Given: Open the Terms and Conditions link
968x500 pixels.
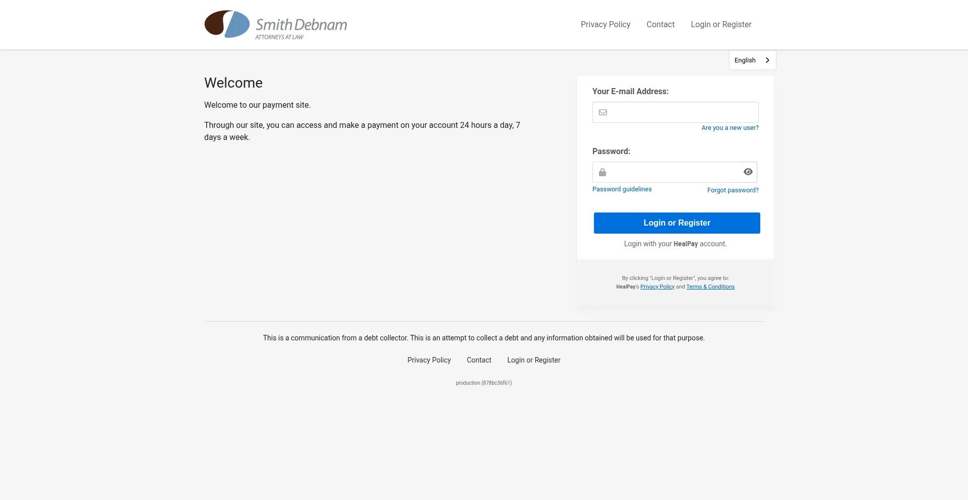Looking at the screenshot, I should tap(710, 286).
